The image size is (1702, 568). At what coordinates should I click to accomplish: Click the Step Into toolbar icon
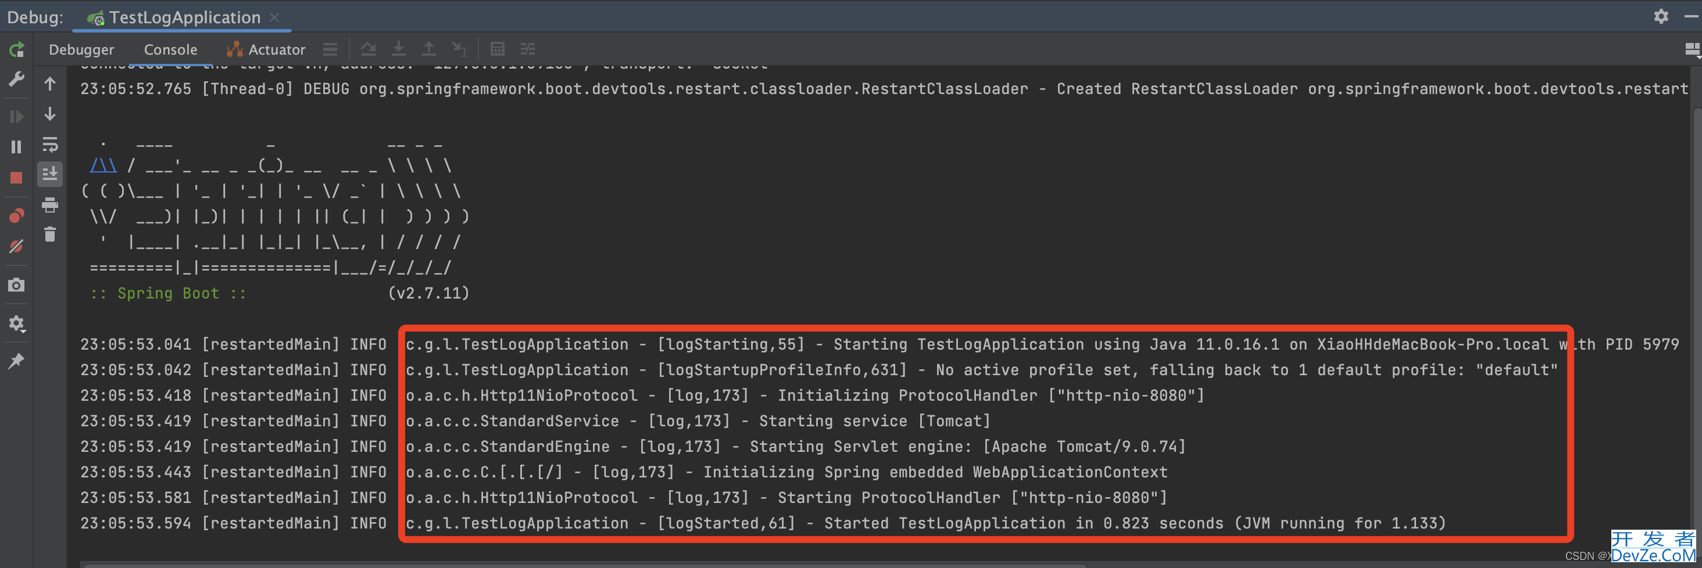(398, 49)
